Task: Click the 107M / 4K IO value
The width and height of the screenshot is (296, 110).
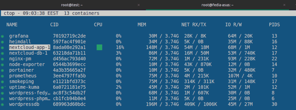Action: [x=240, y=76]
